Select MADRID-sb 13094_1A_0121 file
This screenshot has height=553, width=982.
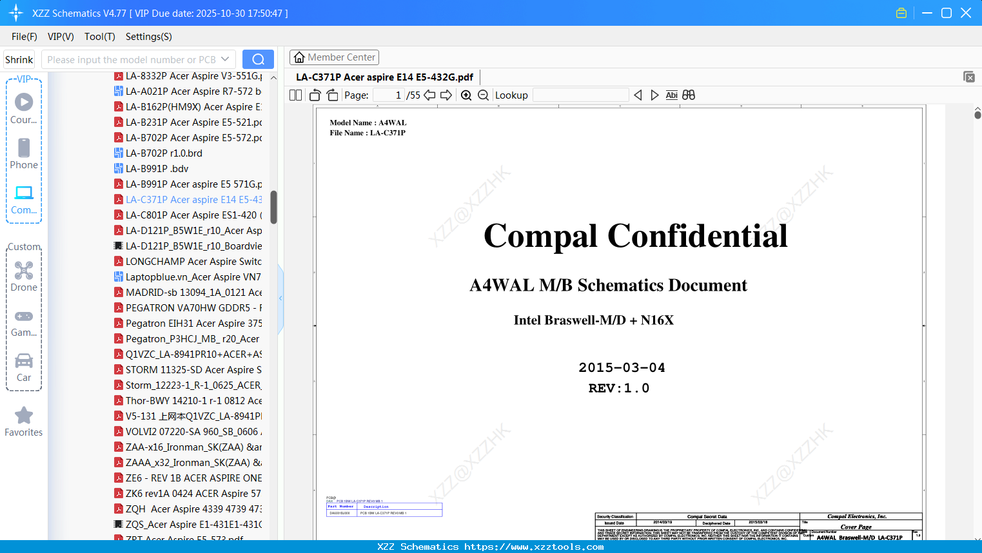tap(188, 293)
